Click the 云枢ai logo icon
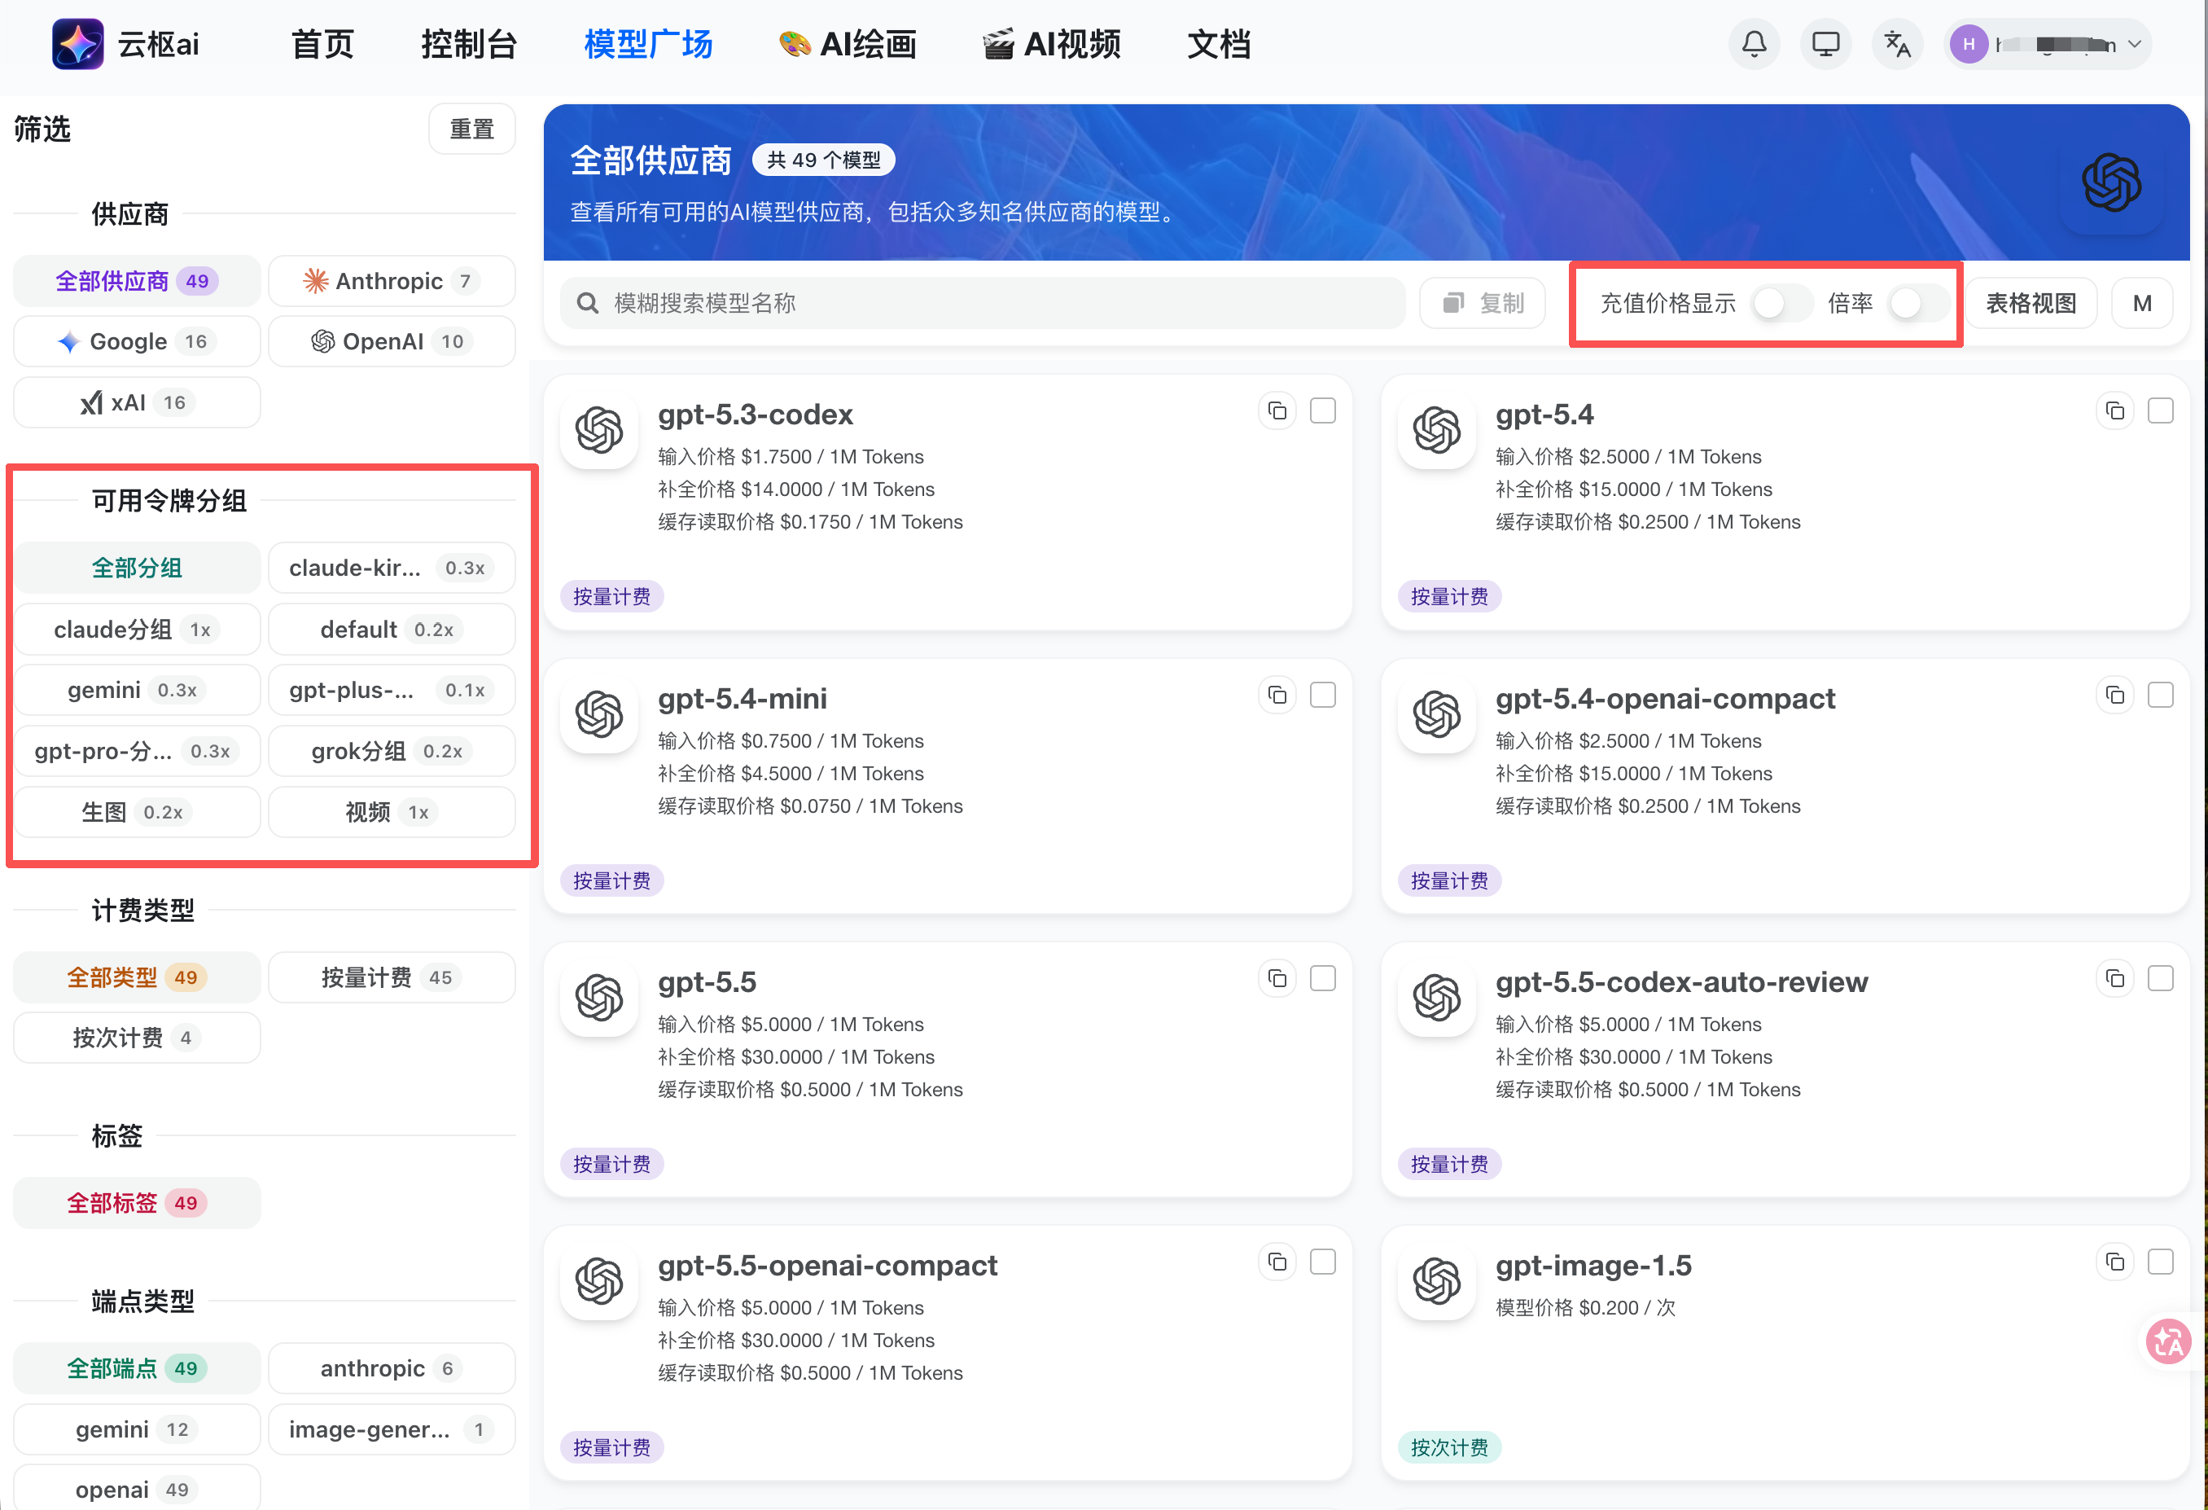 77,44
